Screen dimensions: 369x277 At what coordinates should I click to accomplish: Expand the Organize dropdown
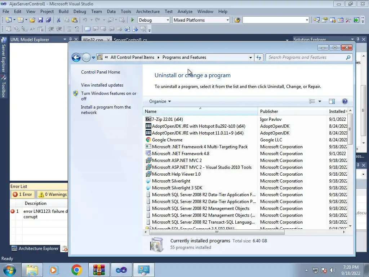(x=160, y=101)
